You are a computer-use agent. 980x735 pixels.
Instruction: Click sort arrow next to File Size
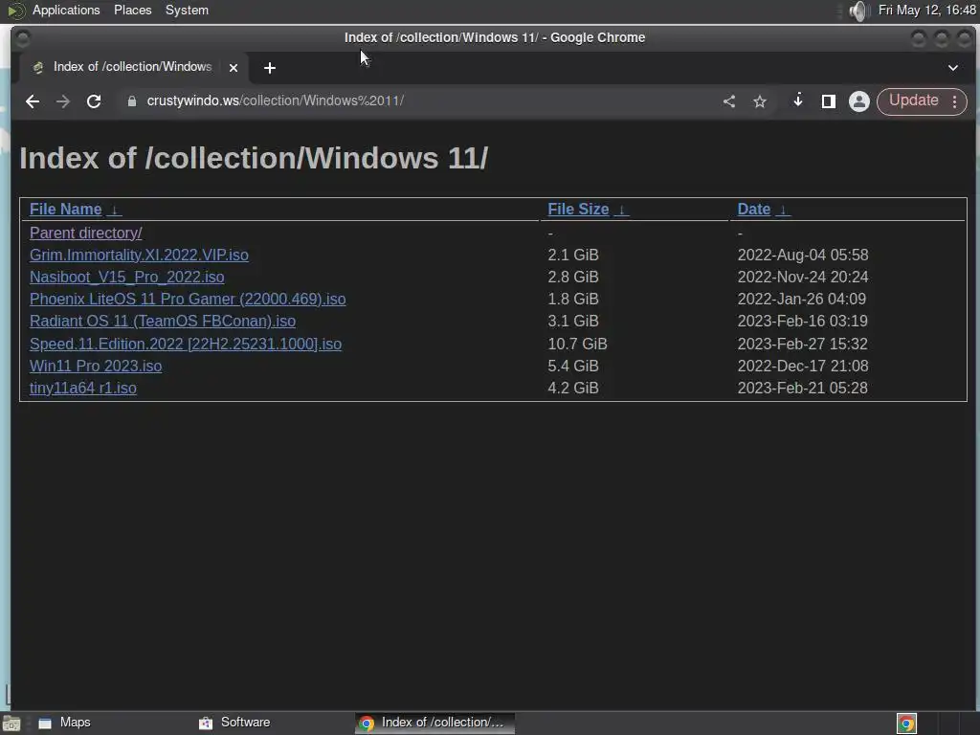point(621,210)
